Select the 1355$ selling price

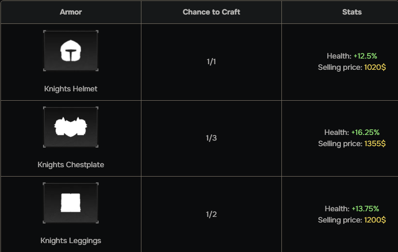(x=375, y=144)
